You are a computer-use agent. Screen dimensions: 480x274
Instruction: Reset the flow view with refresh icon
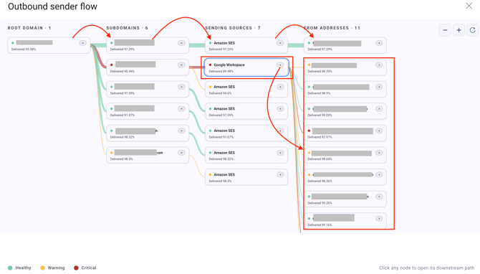click(472, 30)
